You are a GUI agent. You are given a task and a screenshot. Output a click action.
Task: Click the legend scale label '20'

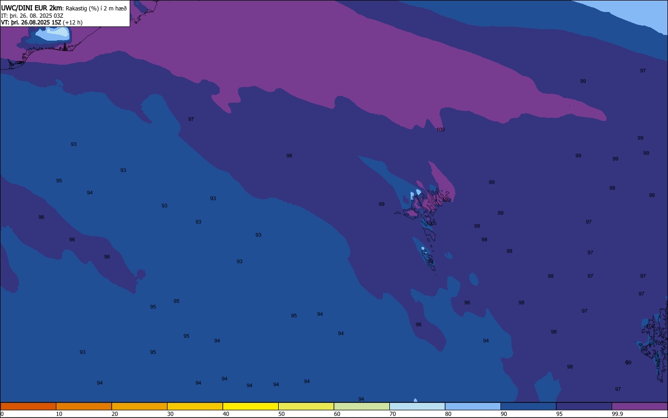[x=115, y=414]
